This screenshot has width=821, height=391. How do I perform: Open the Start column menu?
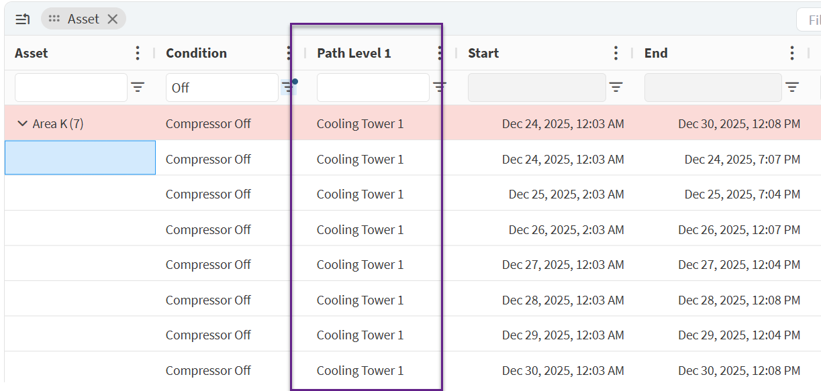click(x=616, y=53)
